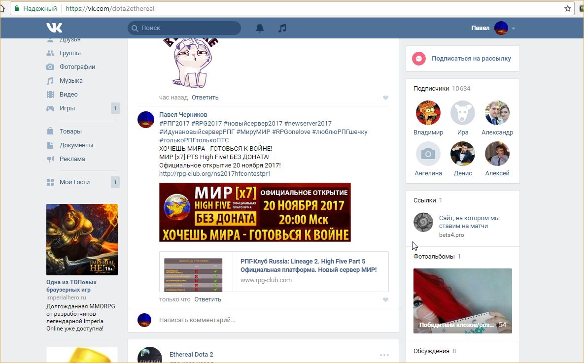Click the Игры gamepad icon
Screen dimensions: 584x363
click(x=50, y=108)
